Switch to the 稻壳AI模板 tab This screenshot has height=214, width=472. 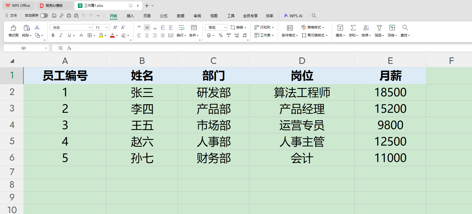click(x=54, y=6)
